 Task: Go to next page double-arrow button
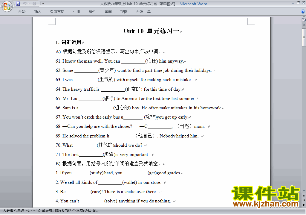click(x=304, y=205)
